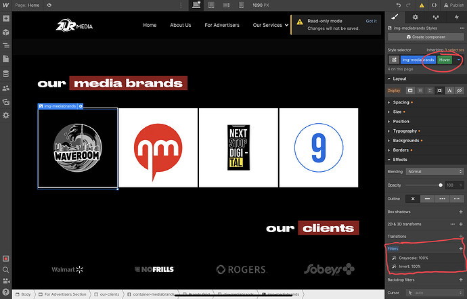
Task: Open the search magnifier icon
Action: point(5,270)
